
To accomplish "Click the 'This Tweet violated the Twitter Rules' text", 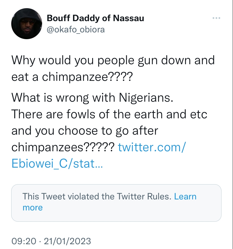I will tap(97, 197).
